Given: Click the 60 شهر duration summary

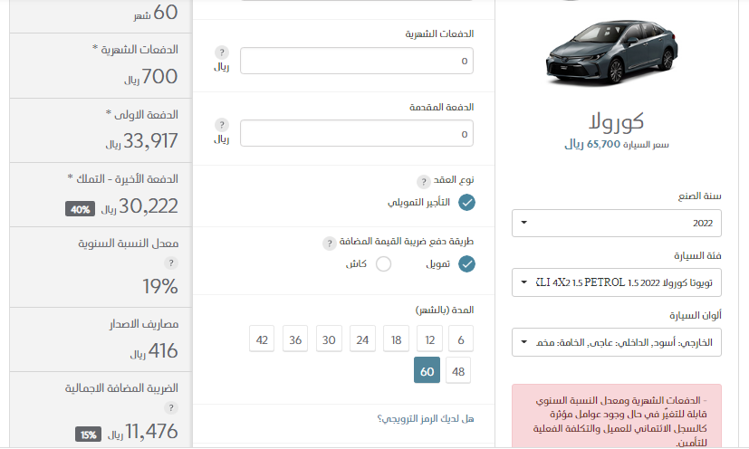Looking at the screenshot, I should pyautogui.click(x=156, y=13).
